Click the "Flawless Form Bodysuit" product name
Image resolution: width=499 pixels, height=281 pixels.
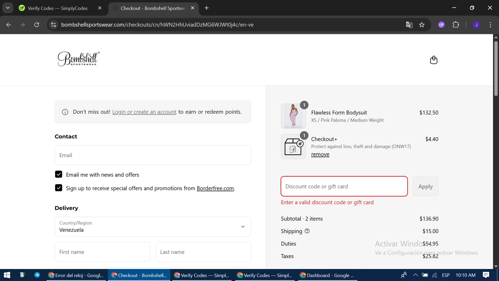pos(339,113)
